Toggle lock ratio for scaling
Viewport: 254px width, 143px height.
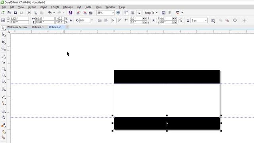click(x=71, y=20)
